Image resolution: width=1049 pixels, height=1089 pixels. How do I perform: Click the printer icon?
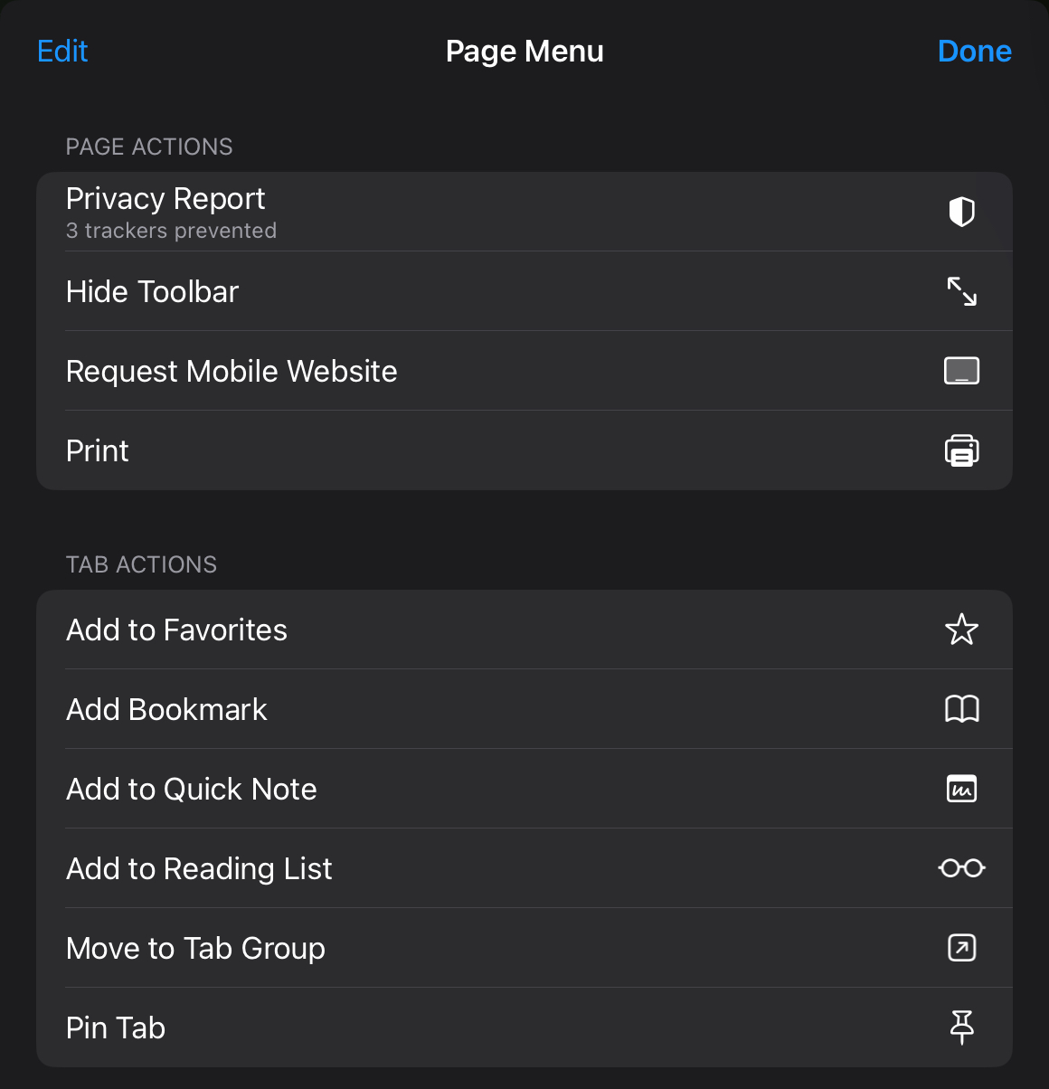[961, 450]
